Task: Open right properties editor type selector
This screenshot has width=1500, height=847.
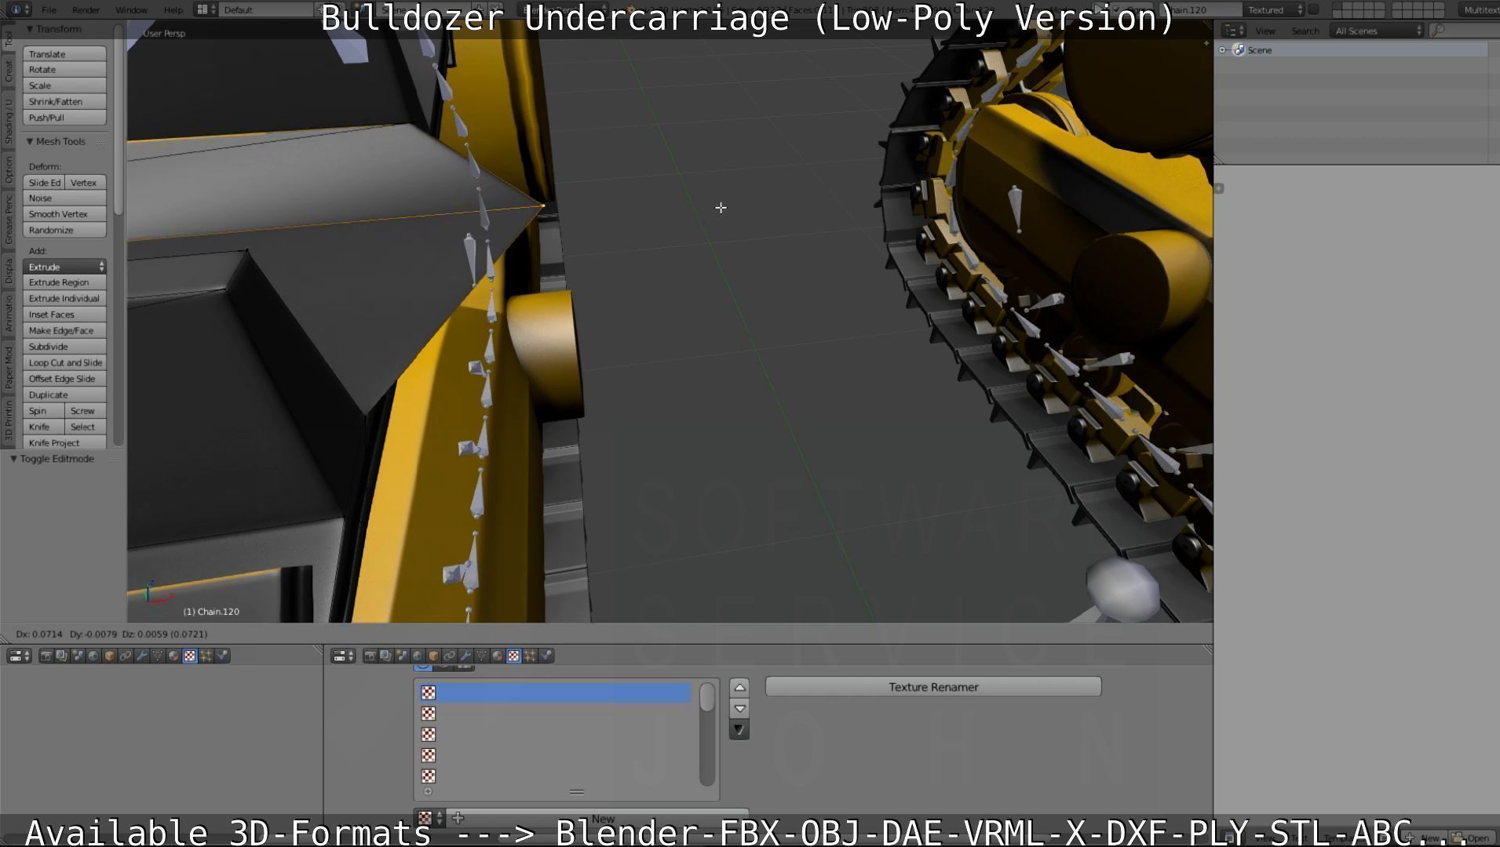Action: tap(343, 656)
